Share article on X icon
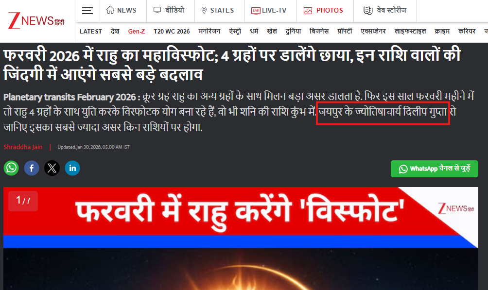The width and height of the screenshot is (488, 290). (52, 168)
